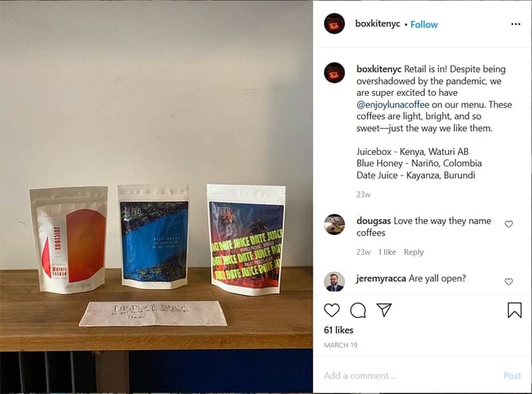Like the post with the heart icon
532x394 pixels.
click(331, 310)
